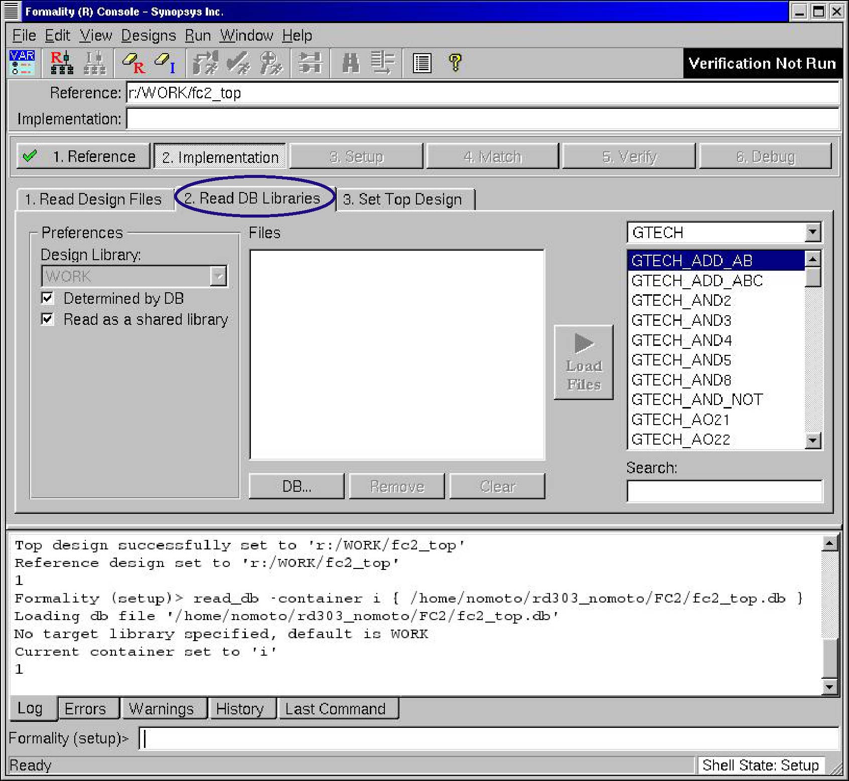This screenshot has width=849, height=781.
Task: Click the eraser I remove-implementation icon
Action: tap(165, 63)
